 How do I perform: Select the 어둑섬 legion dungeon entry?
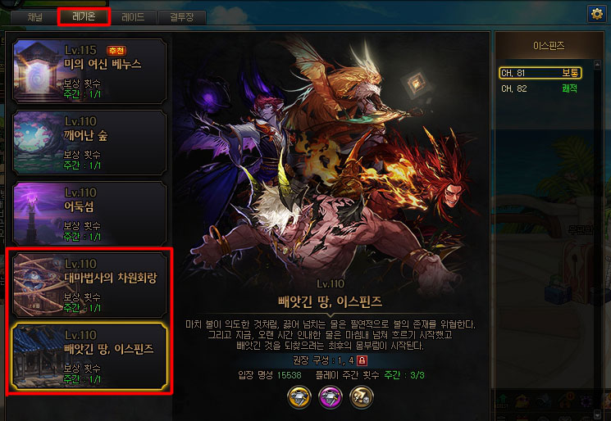point(89,213)
